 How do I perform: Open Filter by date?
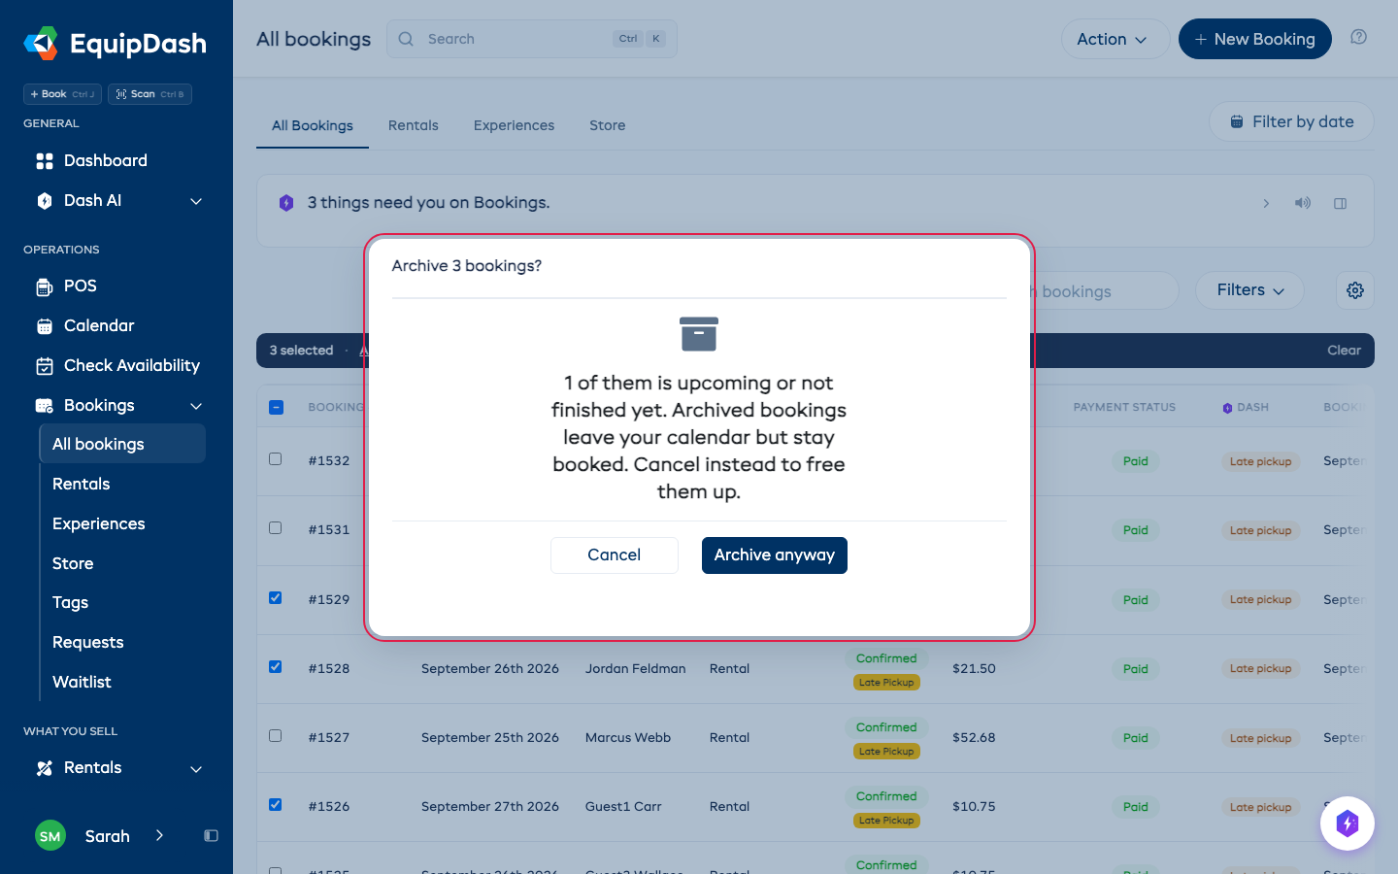1291,121
